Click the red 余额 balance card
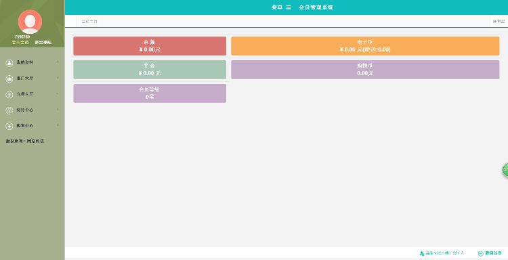 pyautogui.click(x=150, y=46)
